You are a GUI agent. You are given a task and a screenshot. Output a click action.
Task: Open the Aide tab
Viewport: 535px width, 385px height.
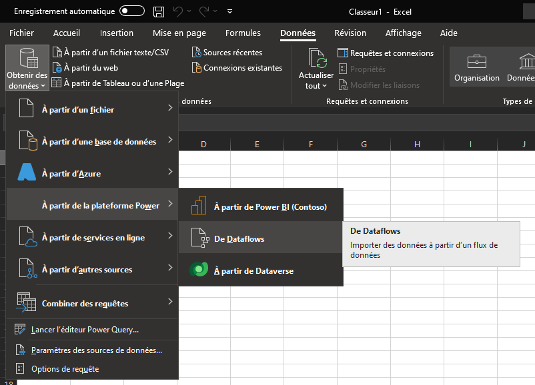point(449,33)
